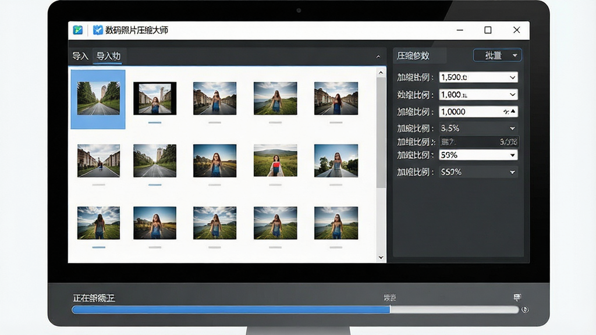Image resolution: width=596 pixels, height=335 pixels.
Task: Click the 数码照片压缩大师 window title text
Action: point(137,30)
